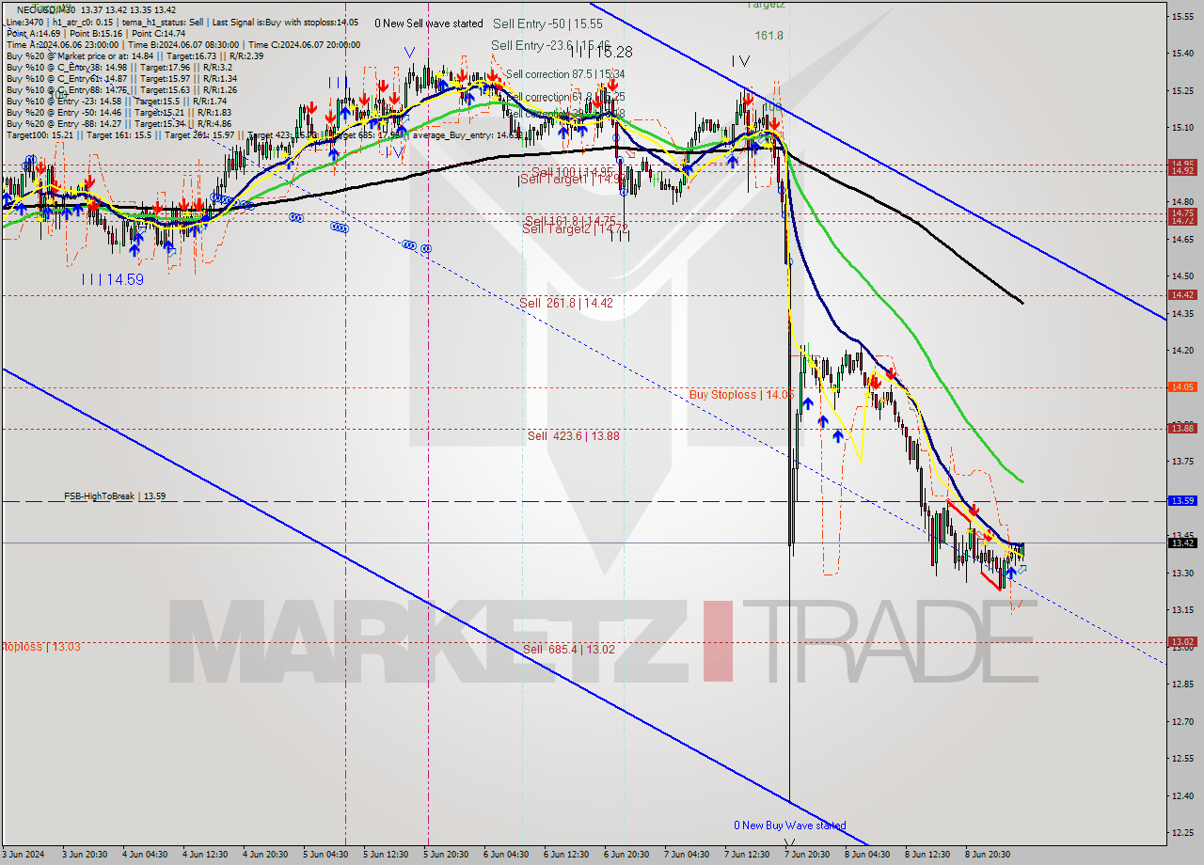Viewport: 1204px width, 865px height.
Task: Select the 'Sell 423.6 | 13.88' level label
Action: click(573, 435)
